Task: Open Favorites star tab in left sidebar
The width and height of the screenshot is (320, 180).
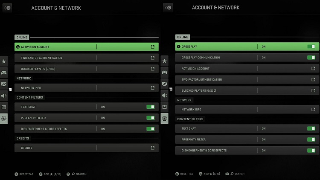Action: click(x=4, y=61)
